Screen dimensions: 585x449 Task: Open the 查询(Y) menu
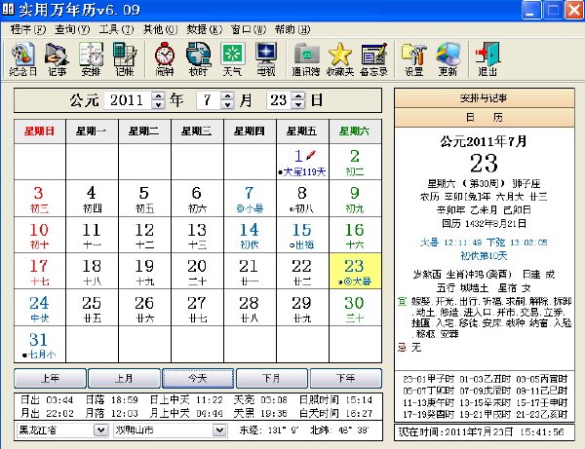tap(72, 29)
